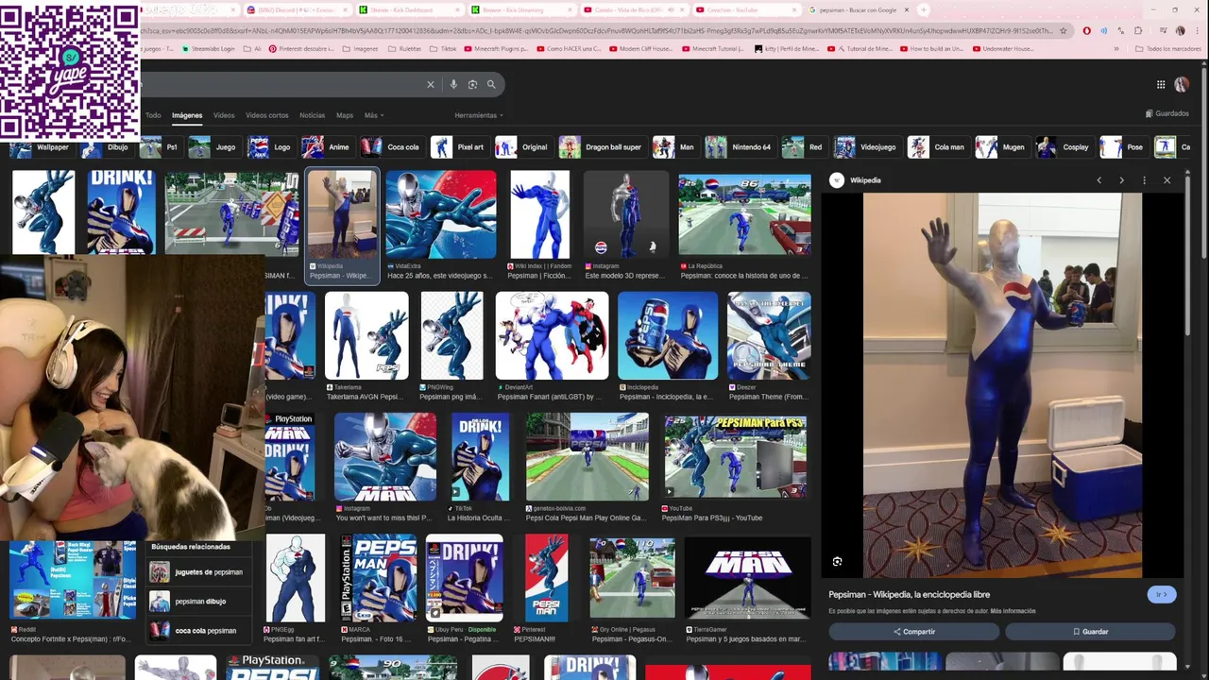Filter images by Logo chip
The image size is (1209, 680).
(x=270, y=147)
